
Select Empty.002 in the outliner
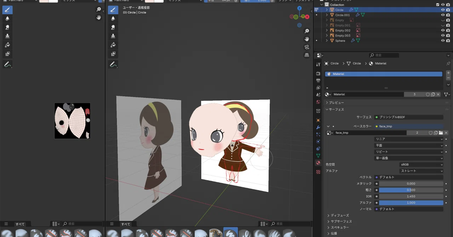coord(343,30)
